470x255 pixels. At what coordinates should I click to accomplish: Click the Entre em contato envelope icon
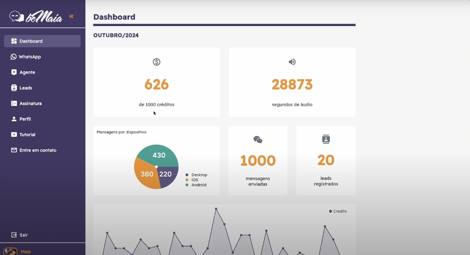14,150
